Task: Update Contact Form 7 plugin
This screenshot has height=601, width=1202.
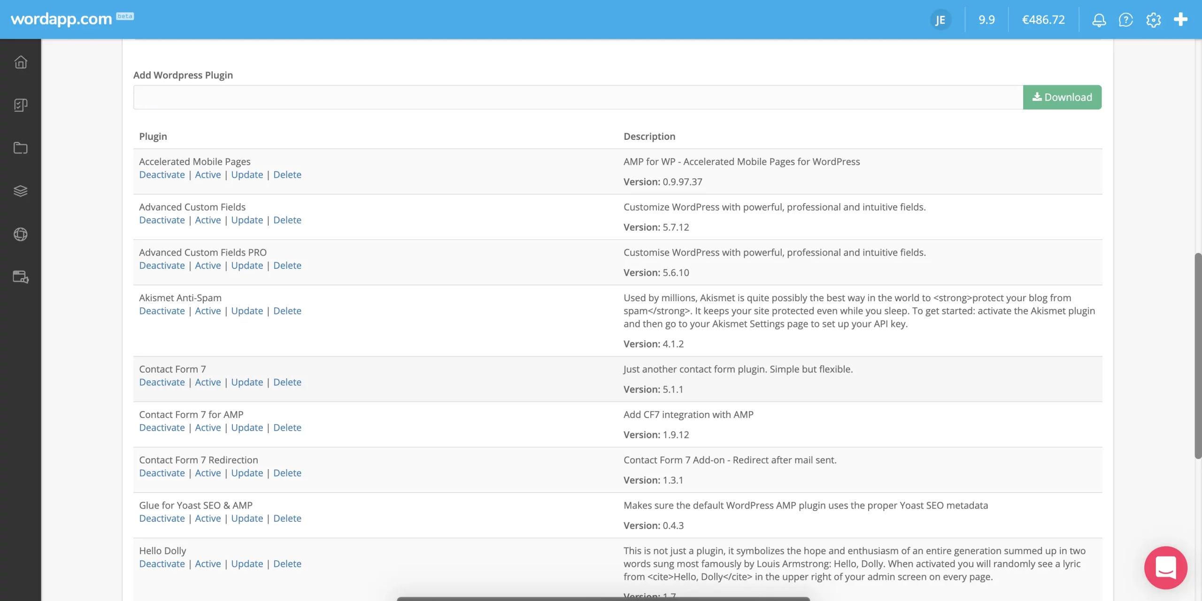Action: 247,382
